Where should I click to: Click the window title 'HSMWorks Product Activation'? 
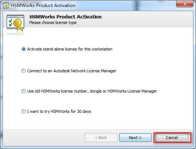click(43, 6)
